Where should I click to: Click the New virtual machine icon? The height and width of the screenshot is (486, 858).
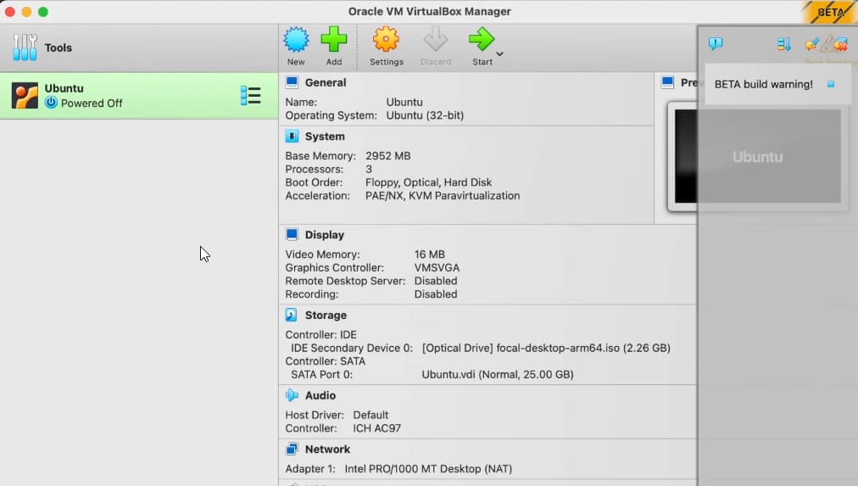(296, 39)
